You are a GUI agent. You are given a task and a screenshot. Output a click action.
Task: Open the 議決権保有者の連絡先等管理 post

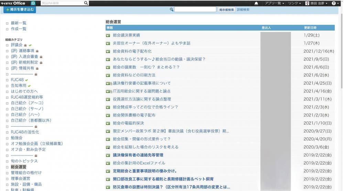pos(138,155)
